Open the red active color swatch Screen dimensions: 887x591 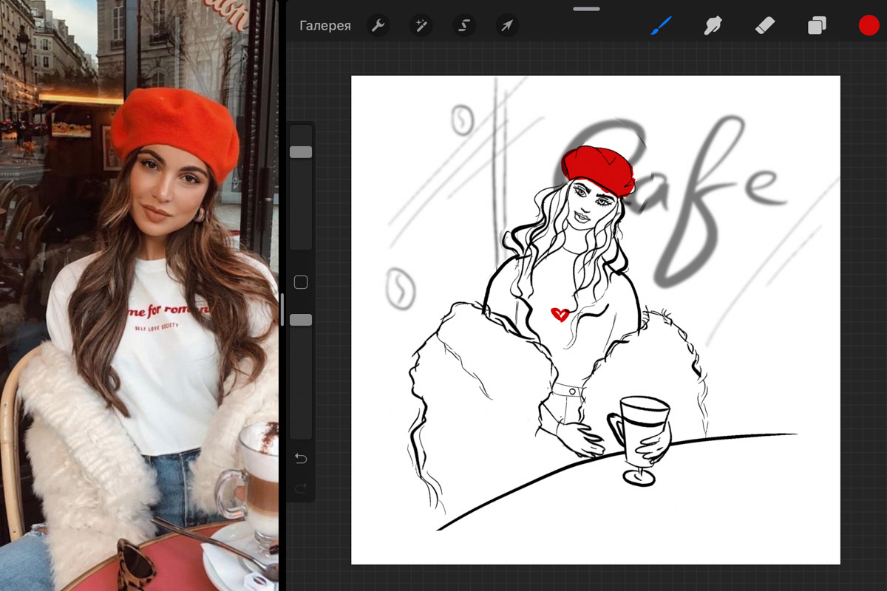click(x=869, y=26)
